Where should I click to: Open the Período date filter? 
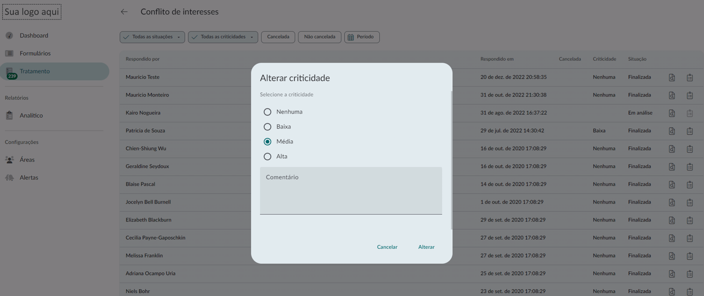[362, 37]
